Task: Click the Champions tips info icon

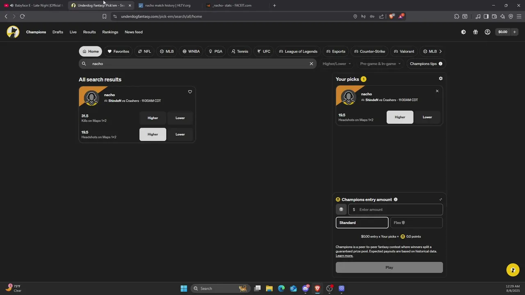Action: [x=441, y=64]
